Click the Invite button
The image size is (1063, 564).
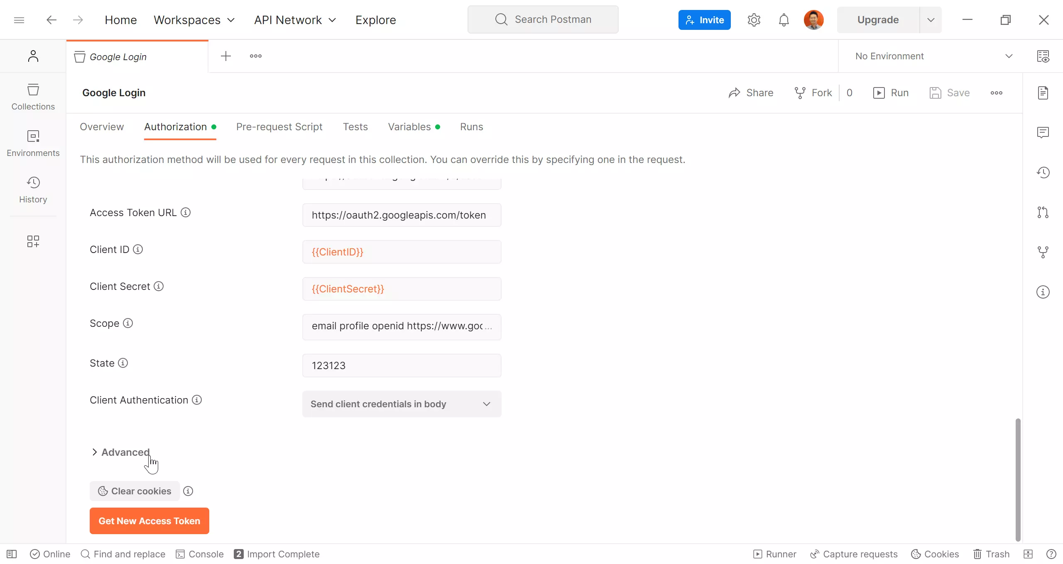704,20
